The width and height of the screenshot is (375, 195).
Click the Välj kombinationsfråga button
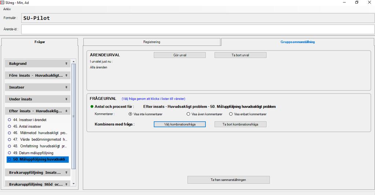click(x=179, y=124)
